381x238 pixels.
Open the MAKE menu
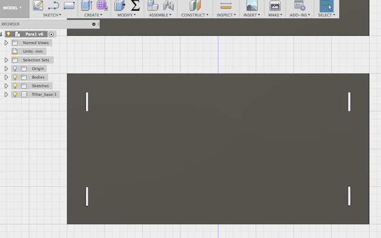[275, 15]
